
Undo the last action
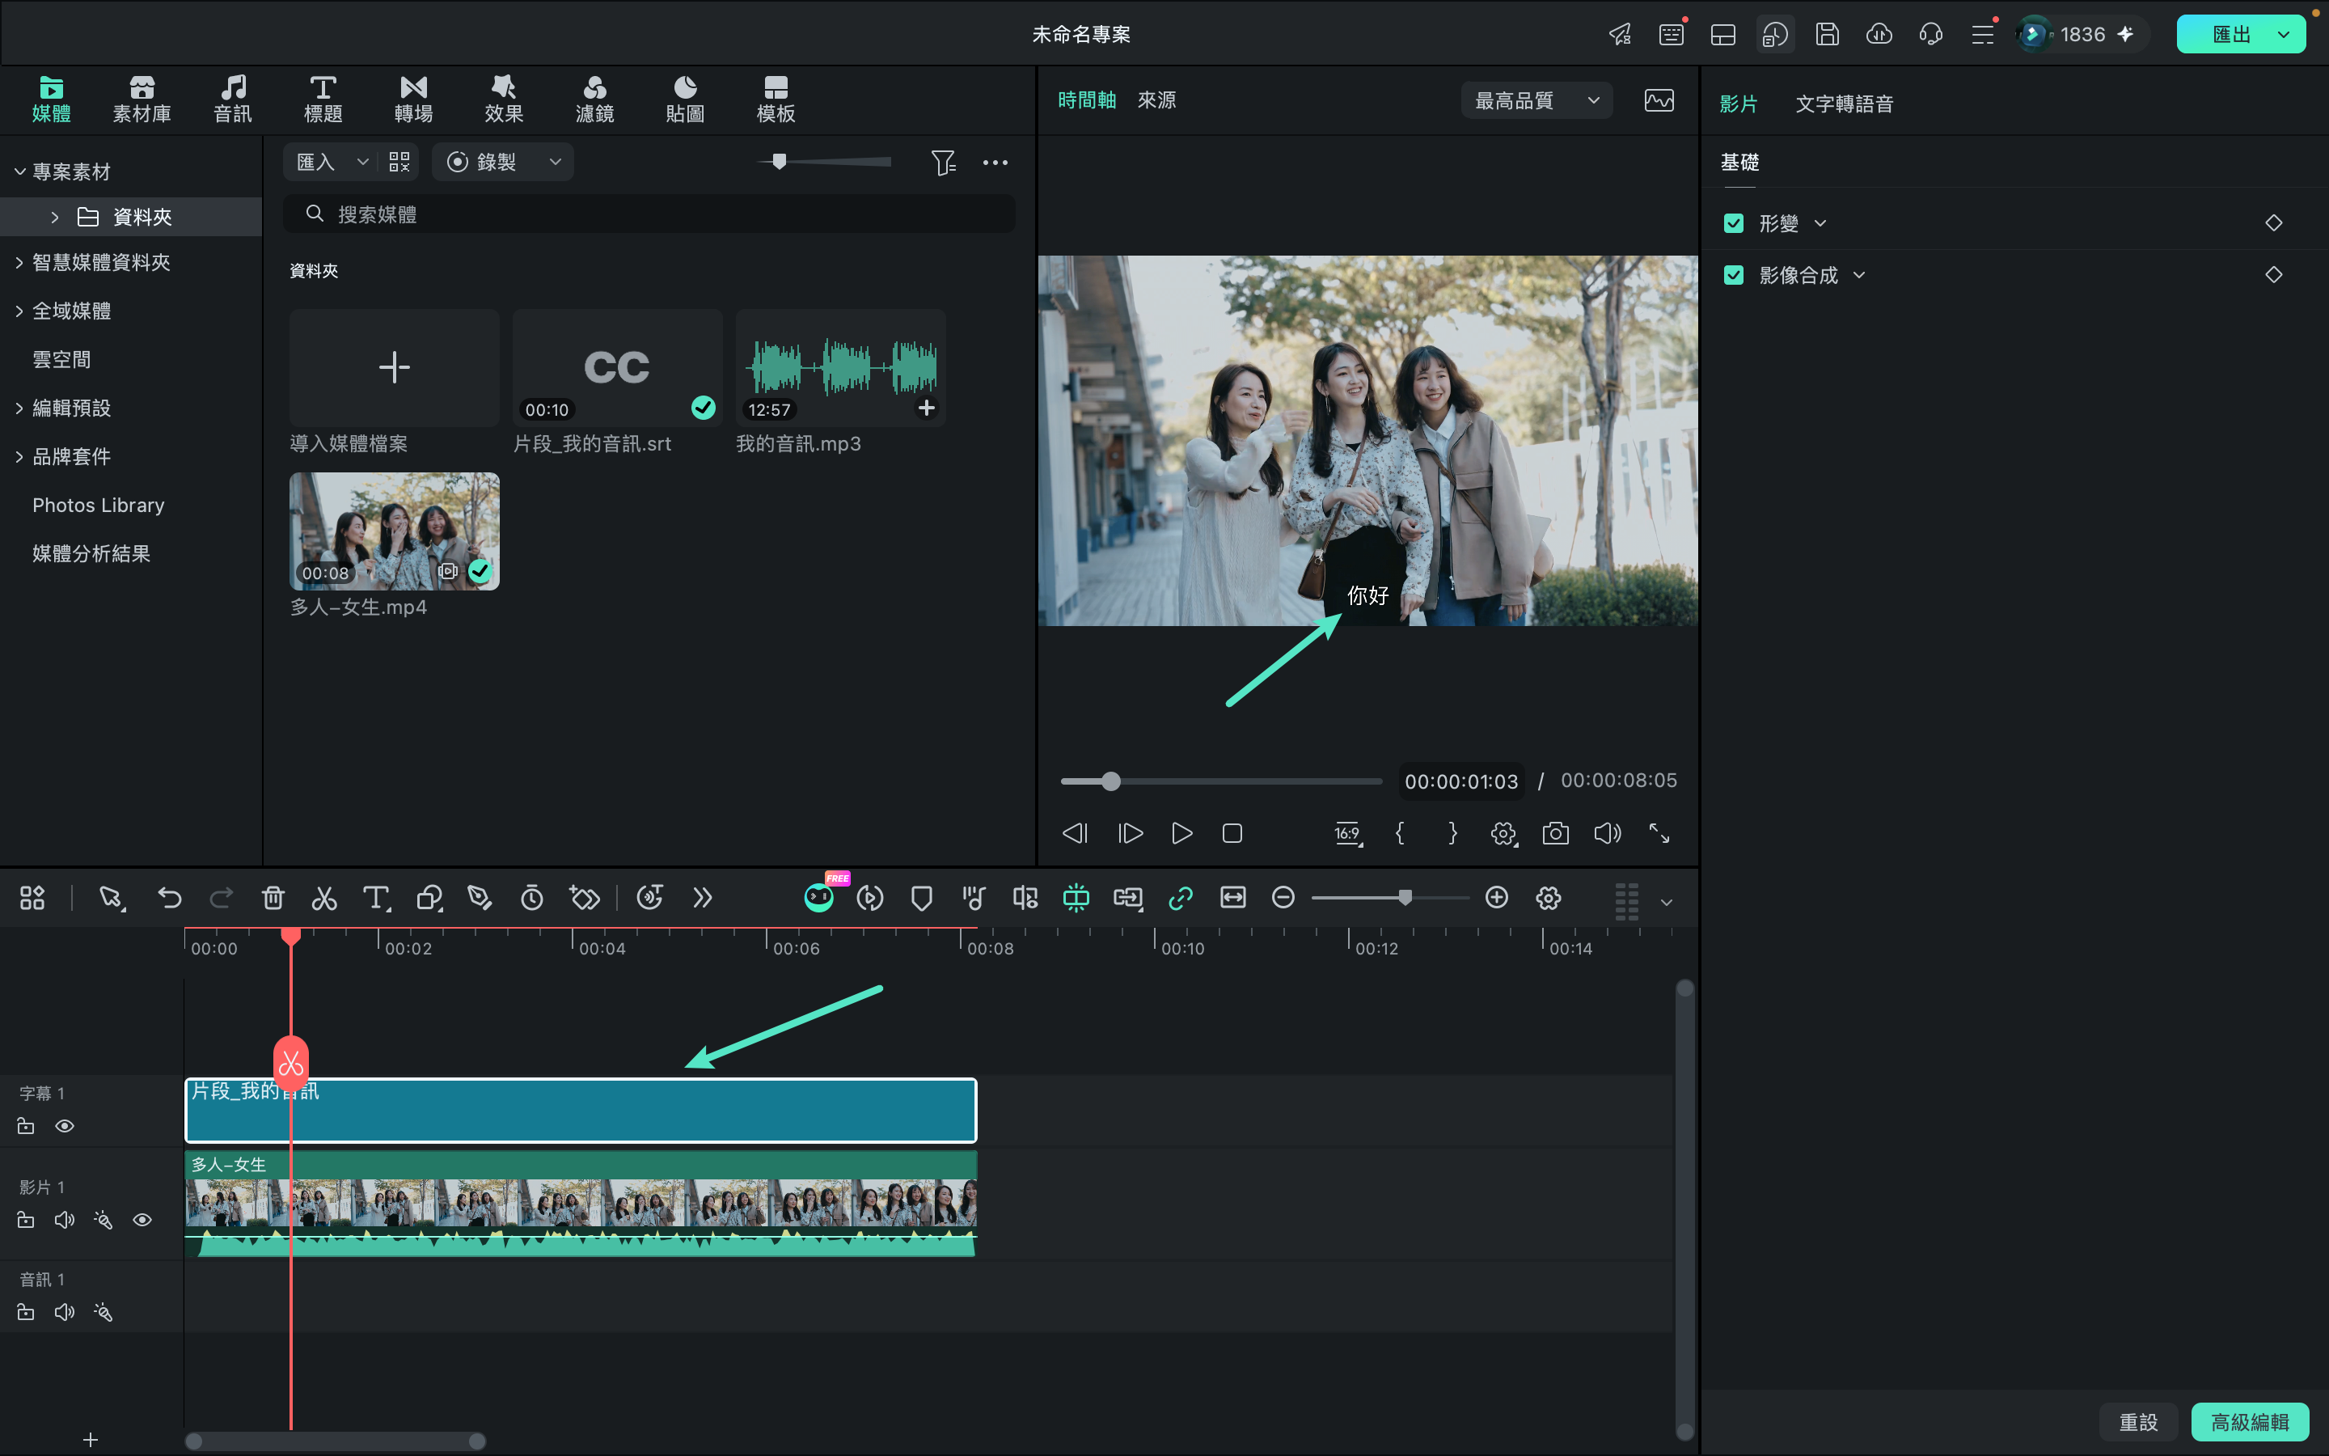169,899
